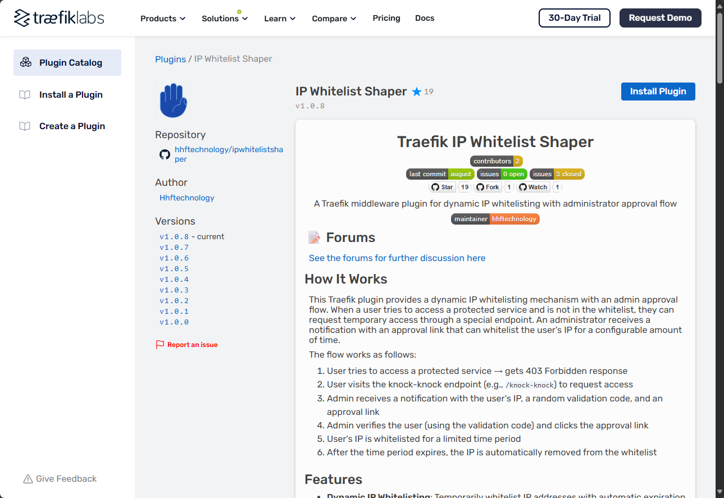
Task: Click the red flag report icon
Action: tap(160, 345)
